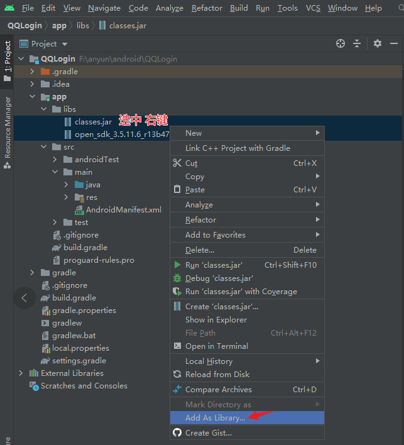Viewport: 404px width, 445px height.
Task: Open Project panel settings gear
Action: [x=378, y=43]
